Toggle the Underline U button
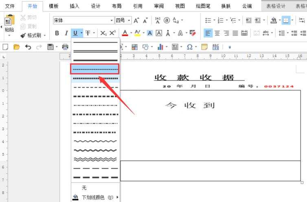 [x=75, y=33]
